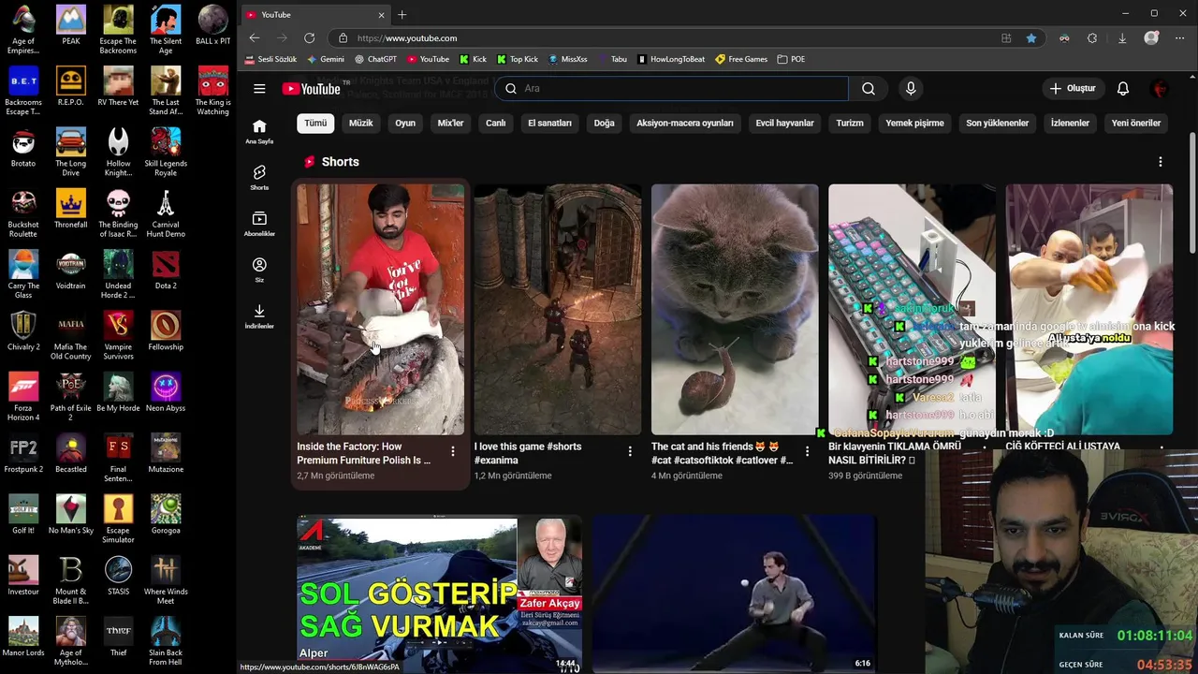This screenshot has width=1198, height=674.
Task: Reload the page with browser refresh
Action: [309, 38]
